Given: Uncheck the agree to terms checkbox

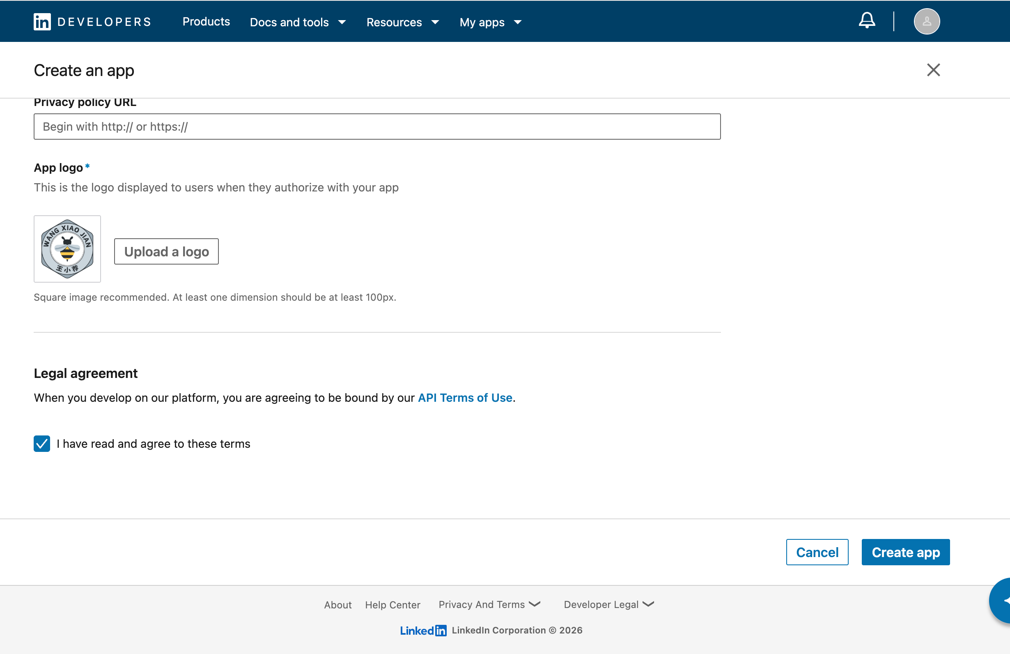Looking at the screenshot, I should click(41, 444).
